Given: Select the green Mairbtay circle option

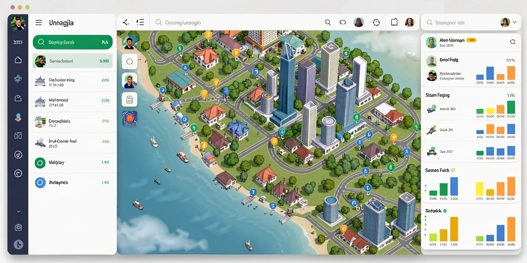Looking at the screenshot, I should (40, 163).
